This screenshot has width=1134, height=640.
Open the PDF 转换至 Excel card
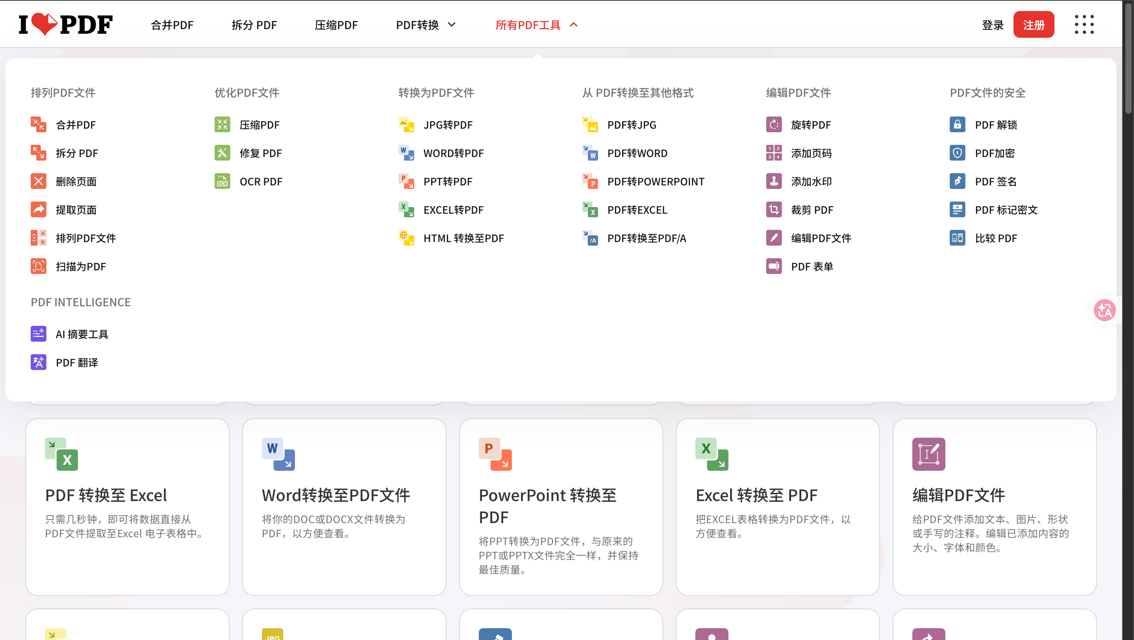[x=127, y=507]
